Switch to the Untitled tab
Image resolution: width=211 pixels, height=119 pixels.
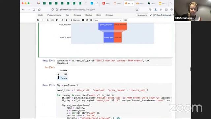tap(140, 3)
